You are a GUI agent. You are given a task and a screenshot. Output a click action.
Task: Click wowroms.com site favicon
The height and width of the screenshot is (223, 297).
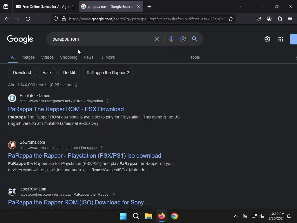[12, 145]
